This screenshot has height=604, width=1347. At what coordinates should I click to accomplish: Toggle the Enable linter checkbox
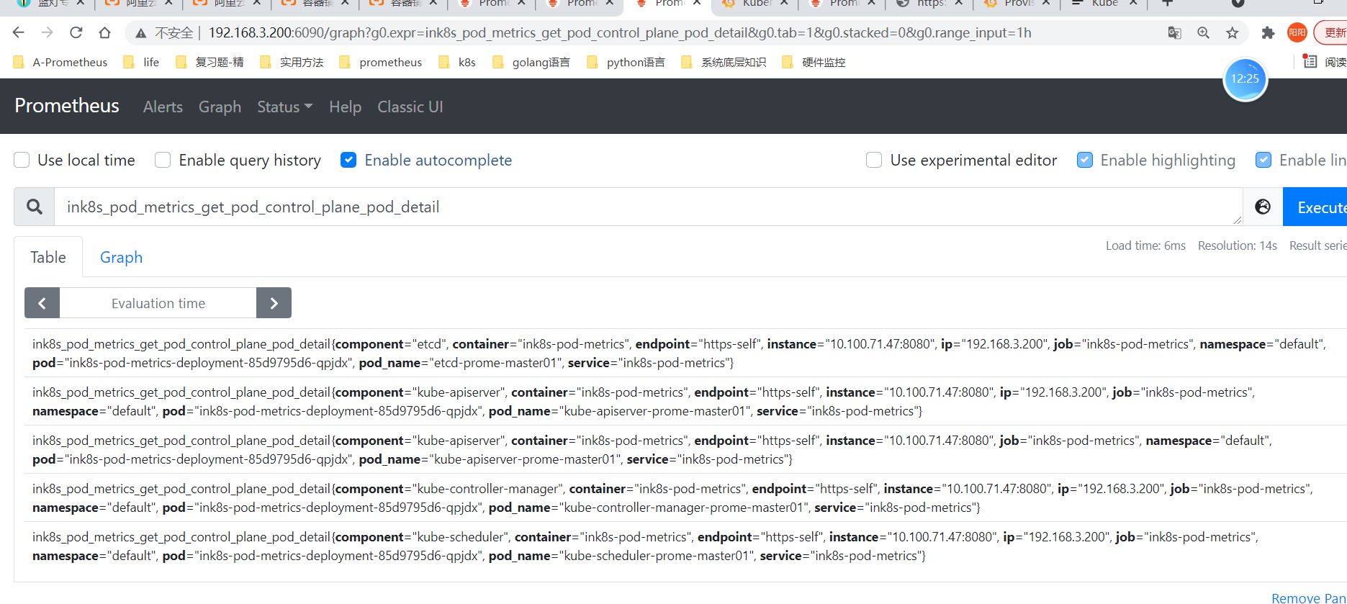1263,160
